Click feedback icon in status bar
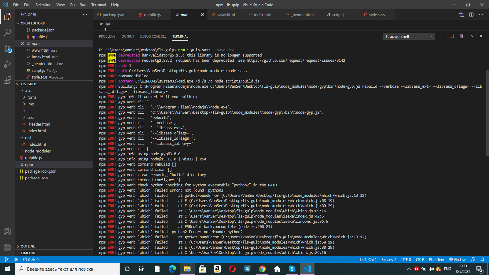Viewport: 489px width, 275px height. (x=473, y=259)
